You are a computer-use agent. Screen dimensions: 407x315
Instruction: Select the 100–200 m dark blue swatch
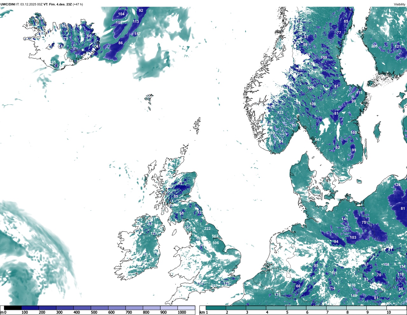point(30,308)
